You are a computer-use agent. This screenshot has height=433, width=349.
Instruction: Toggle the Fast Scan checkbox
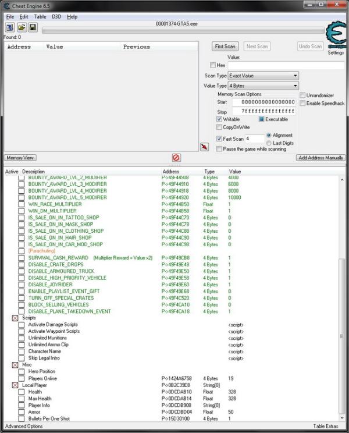pos(219,139)
